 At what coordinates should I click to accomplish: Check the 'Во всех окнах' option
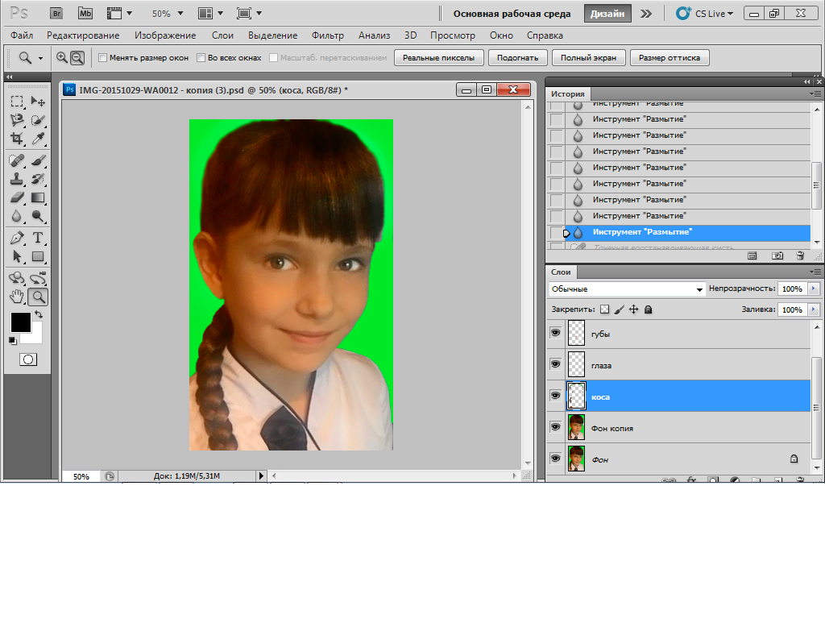[201, 58]
